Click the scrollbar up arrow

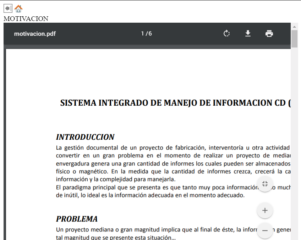point(294,27)
